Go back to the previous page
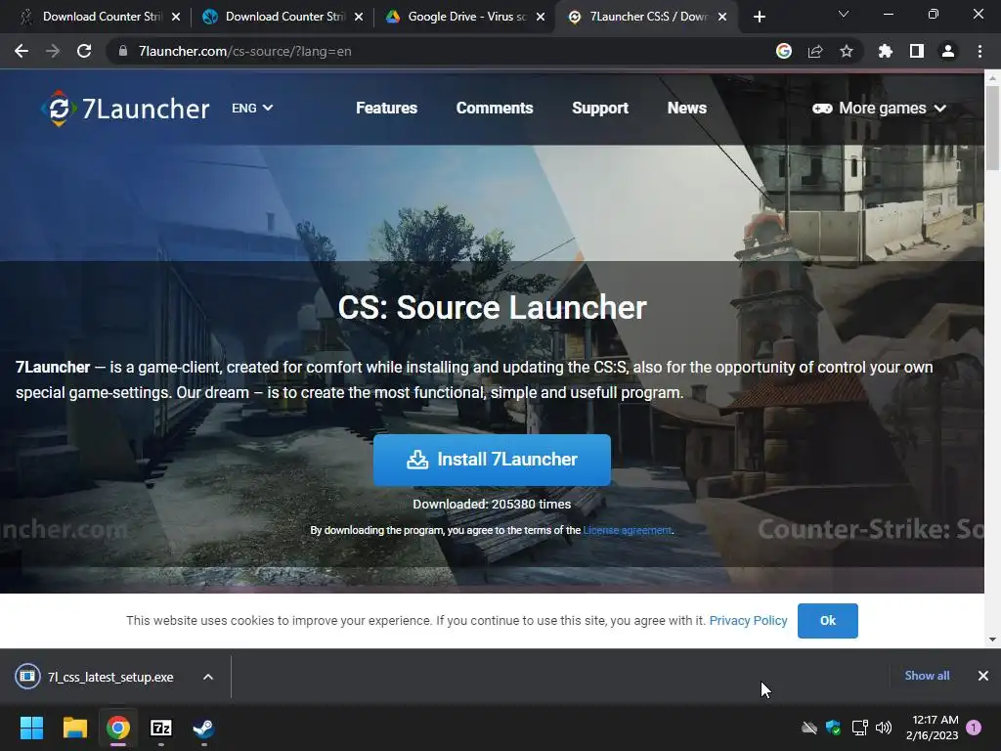 pyautogui.click(x=22, y=51)
